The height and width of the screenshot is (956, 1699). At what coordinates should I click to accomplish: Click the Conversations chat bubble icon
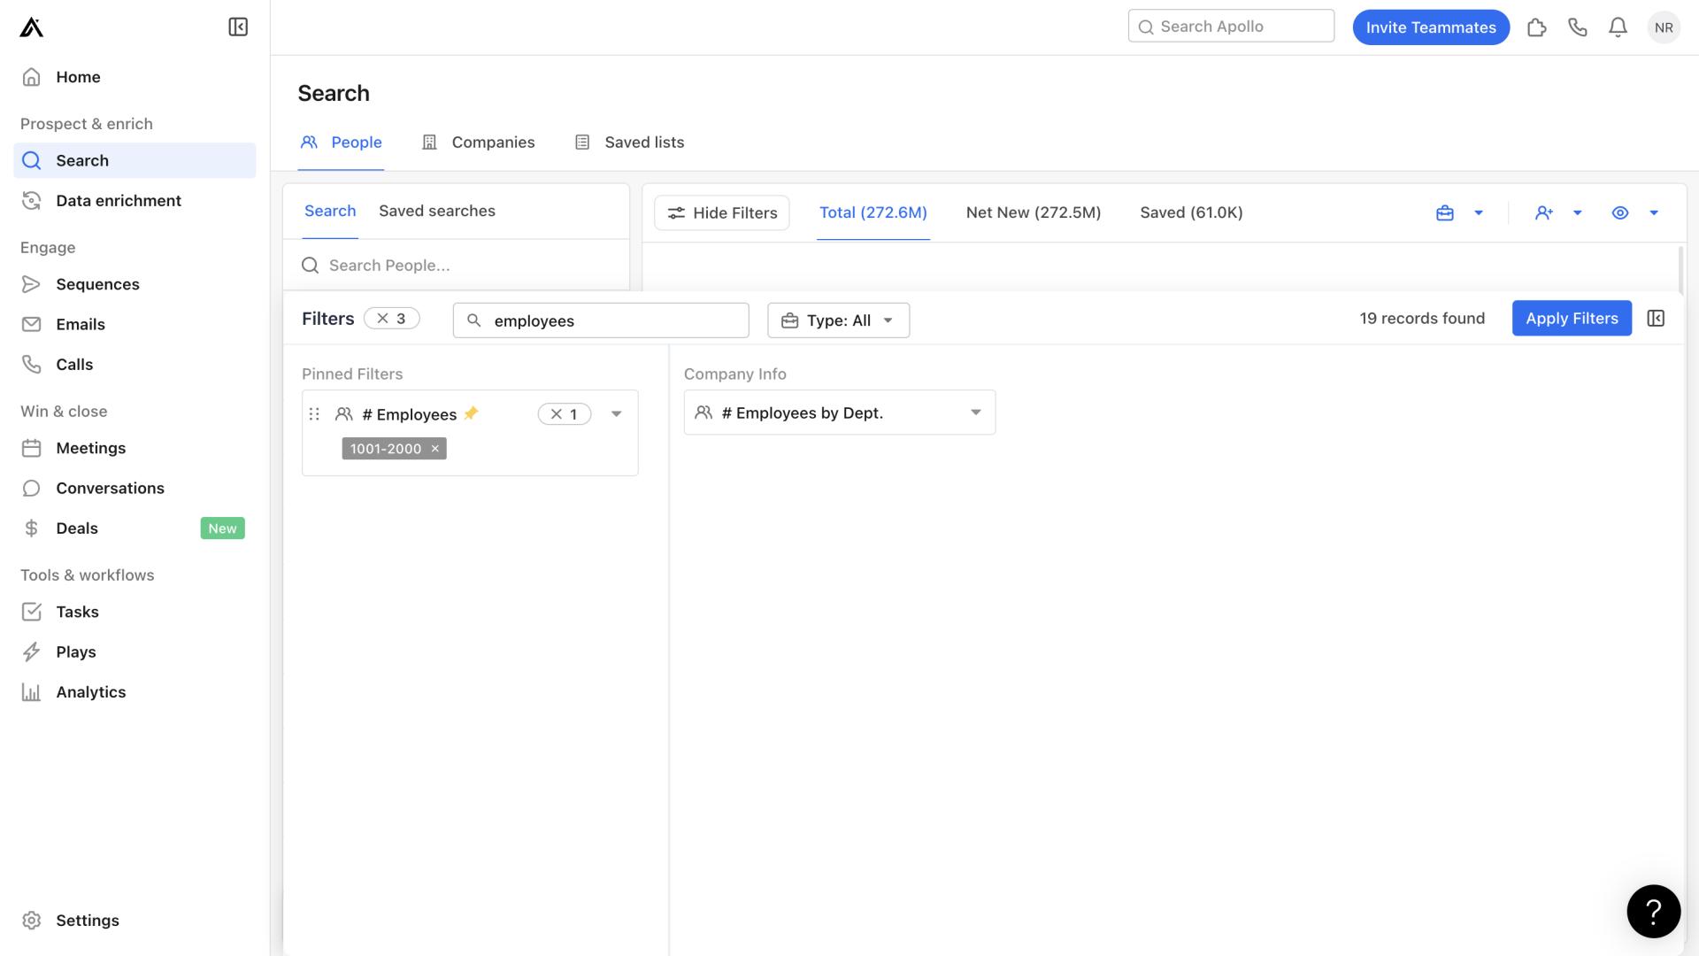[x=31, y=488]
